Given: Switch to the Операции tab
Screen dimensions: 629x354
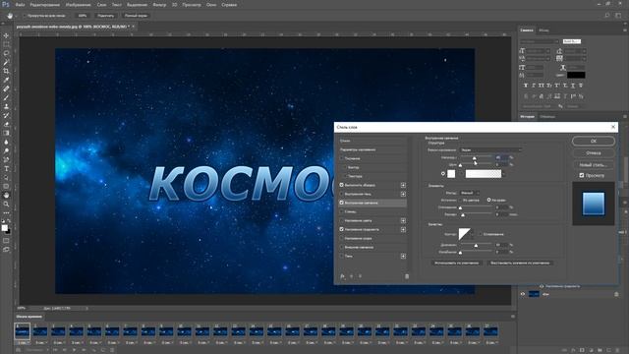Looking at the screenshot, I should [547, 117].
